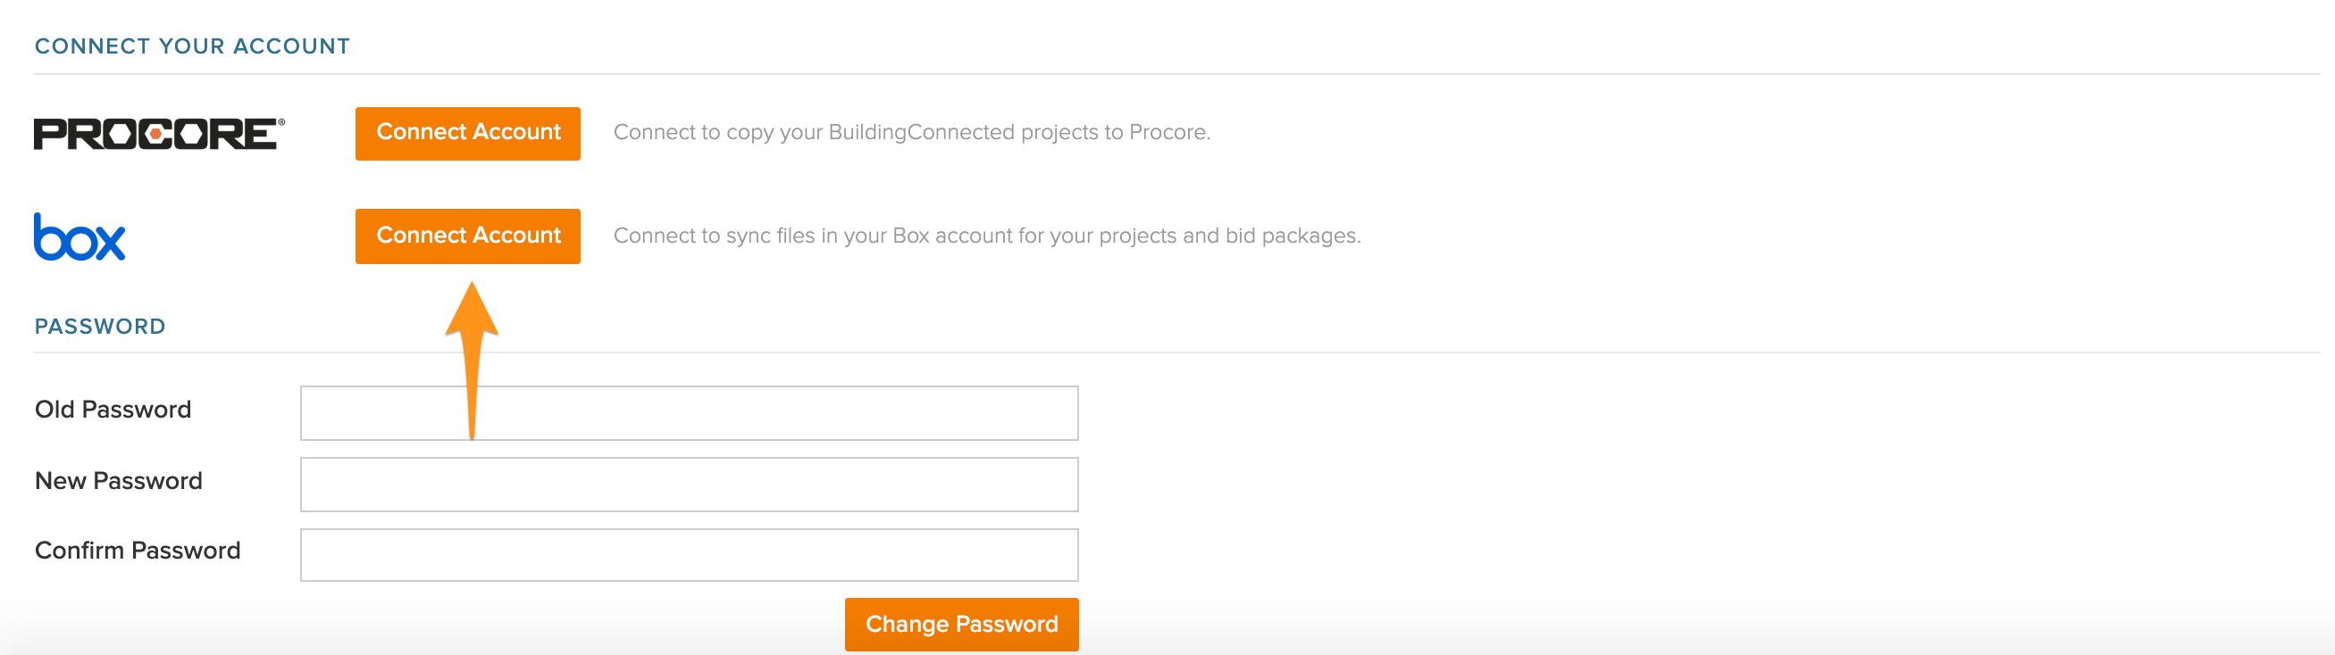Click the Procore project copy description text
This screenshot has height=655, width=2335.
[911, 132]
